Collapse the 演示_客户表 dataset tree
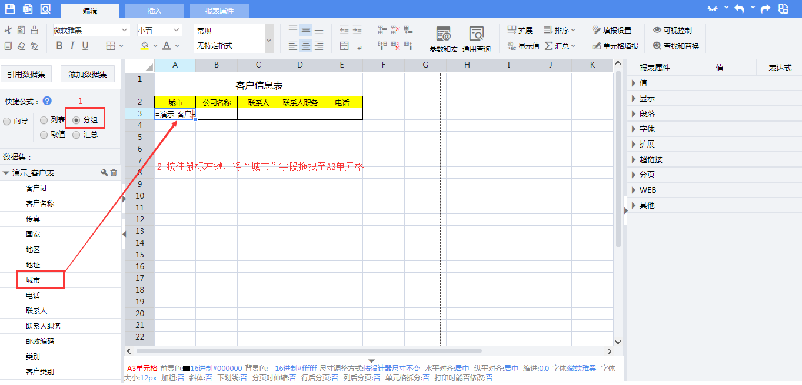This screenshot has width=802, height=385. point(6,173)
